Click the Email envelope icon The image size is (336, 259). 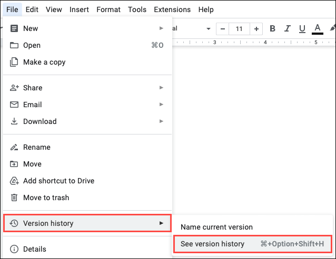tap(14, 105)
